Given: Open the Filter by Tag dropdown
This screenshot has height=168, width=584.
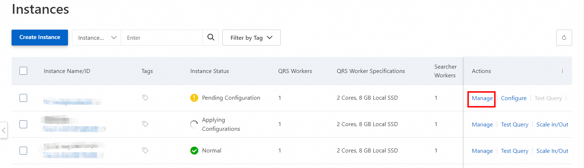Looking at the screenshot, I should point(251,38).
